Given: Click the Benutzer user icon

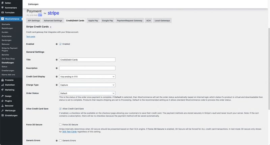Looking at the screenshot, I should [x=2, y=106].
